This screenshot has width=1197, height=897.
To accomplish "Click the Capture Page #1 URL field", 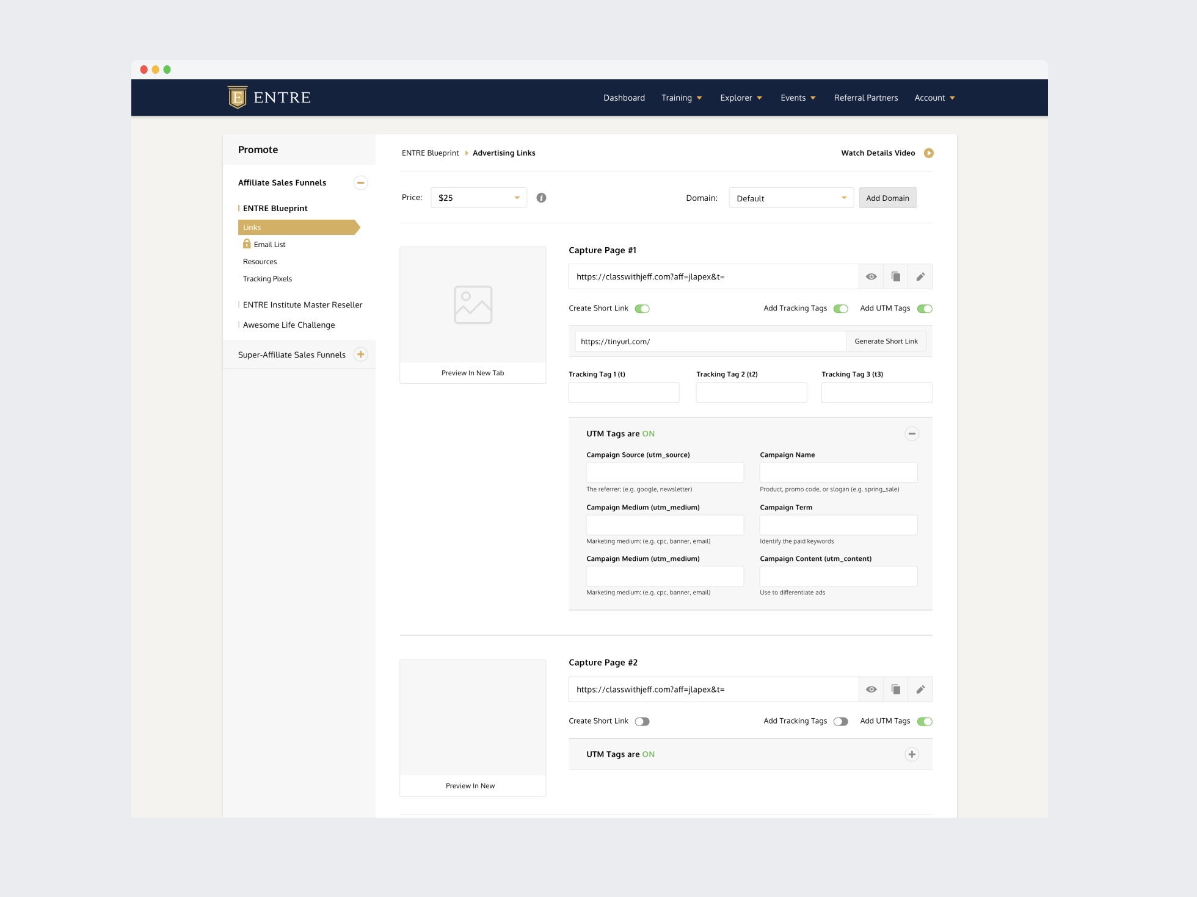I will (713, 277).
